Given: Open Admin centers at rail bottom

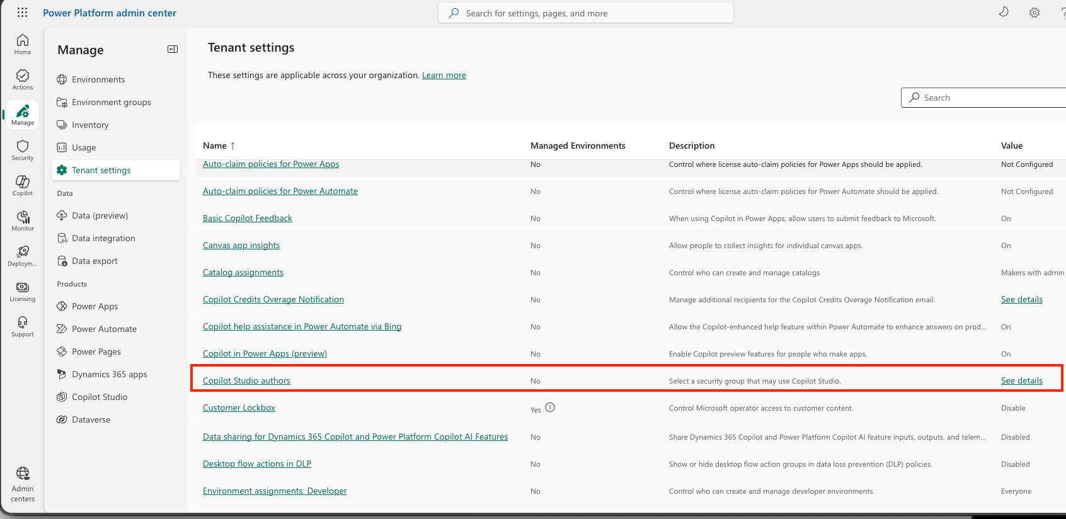Looking at the screenshot, I should [x=23, y=484].
